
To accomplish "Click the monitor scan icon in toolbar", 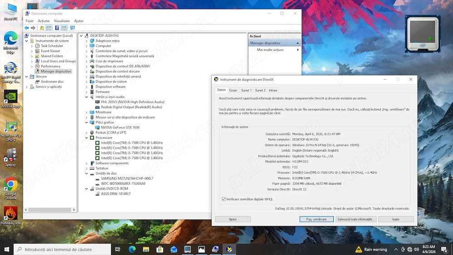I will pyautogui.click(x=72, y=28).
